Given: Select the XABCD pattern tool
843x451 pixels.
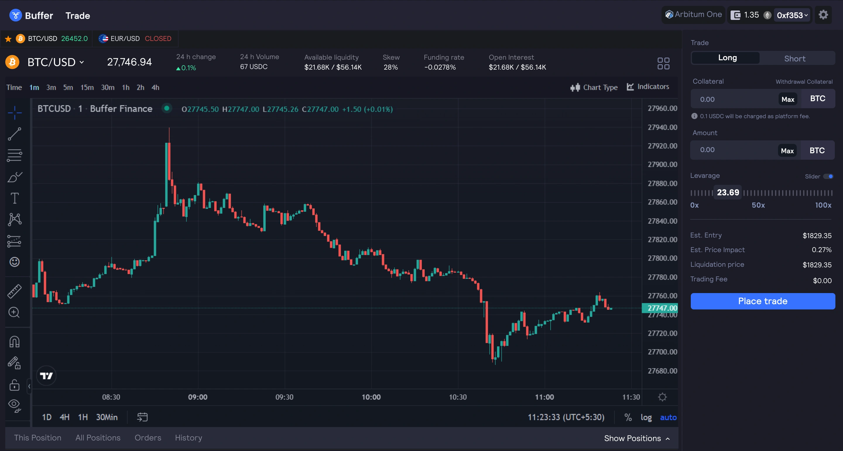Looking at the screenshot, I should (x=14, y=219).
